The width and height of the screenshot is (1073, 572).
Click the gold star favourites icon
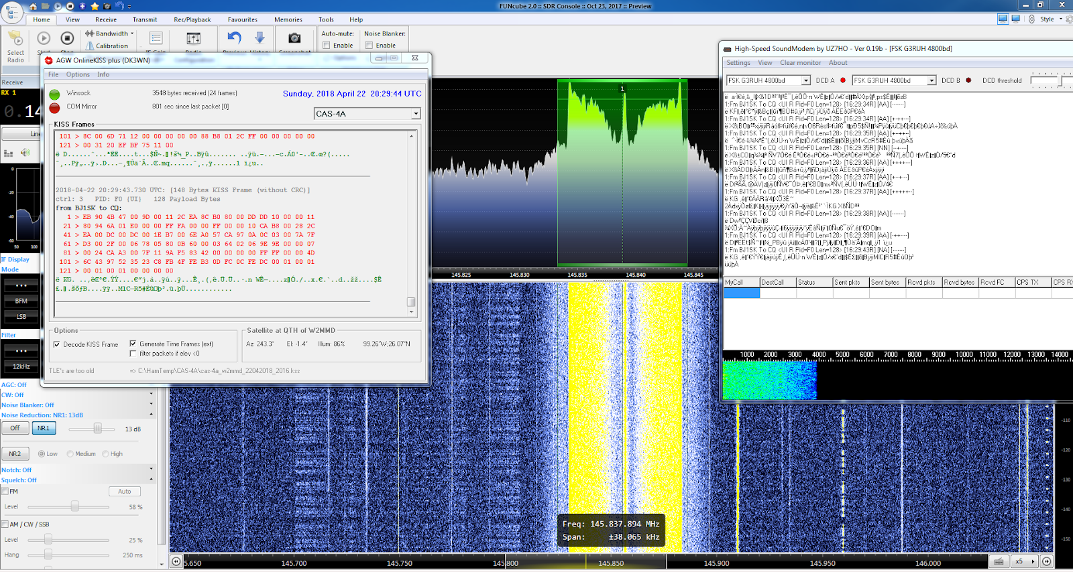coord(95,6)
